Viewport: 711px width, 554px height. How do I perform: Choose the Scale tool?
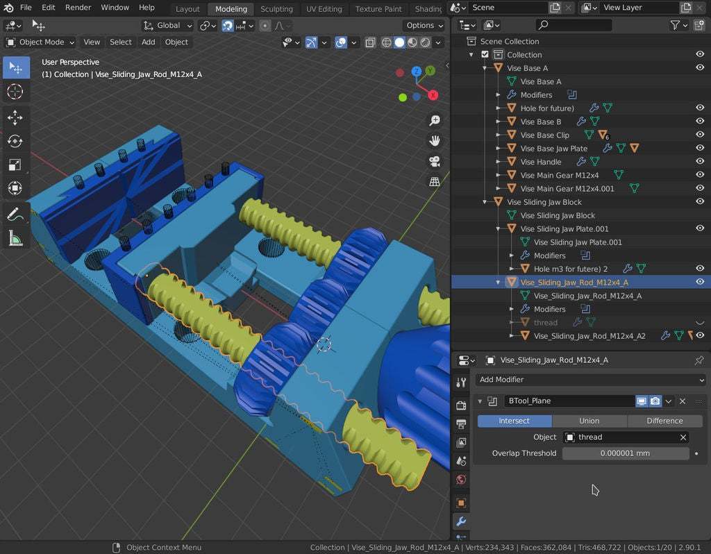(15, 165)
